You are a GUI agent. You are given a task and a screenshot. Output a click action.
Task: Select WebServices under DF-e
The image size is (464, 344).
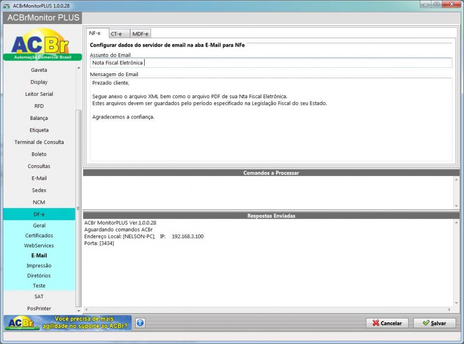tap(39, 246)
